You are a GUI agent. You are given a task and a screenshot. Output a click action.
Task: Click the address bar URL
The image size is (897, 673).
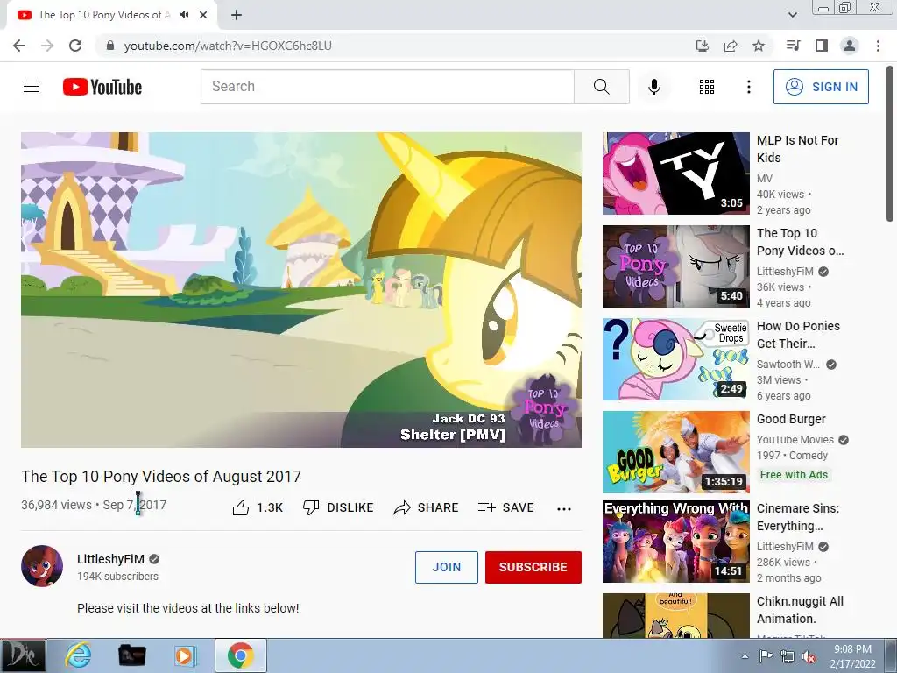point(228,46)
